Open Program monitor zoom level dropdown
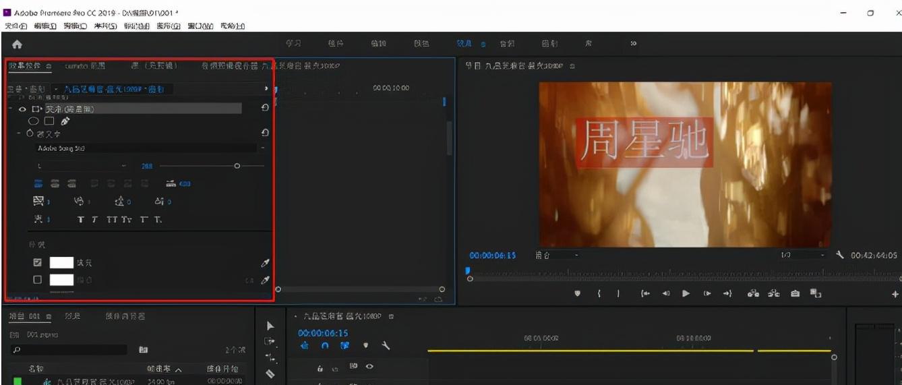This screenshot has height=385, width=902. (558, 256)
